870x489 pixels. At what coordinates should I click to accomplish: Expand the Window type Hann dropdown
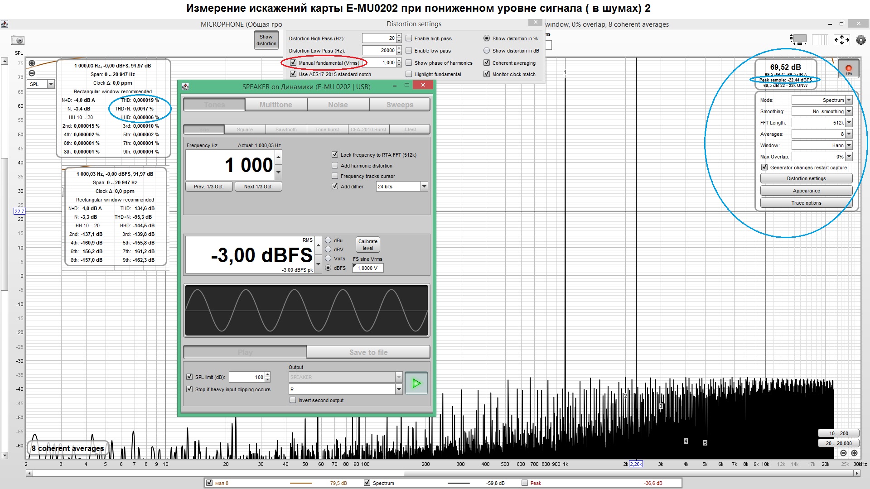click(x=849, y=145)
